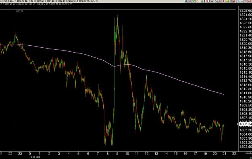Click the green checkmark toolbar icon
Screen dimensions: 252x159
click(194, 1)
